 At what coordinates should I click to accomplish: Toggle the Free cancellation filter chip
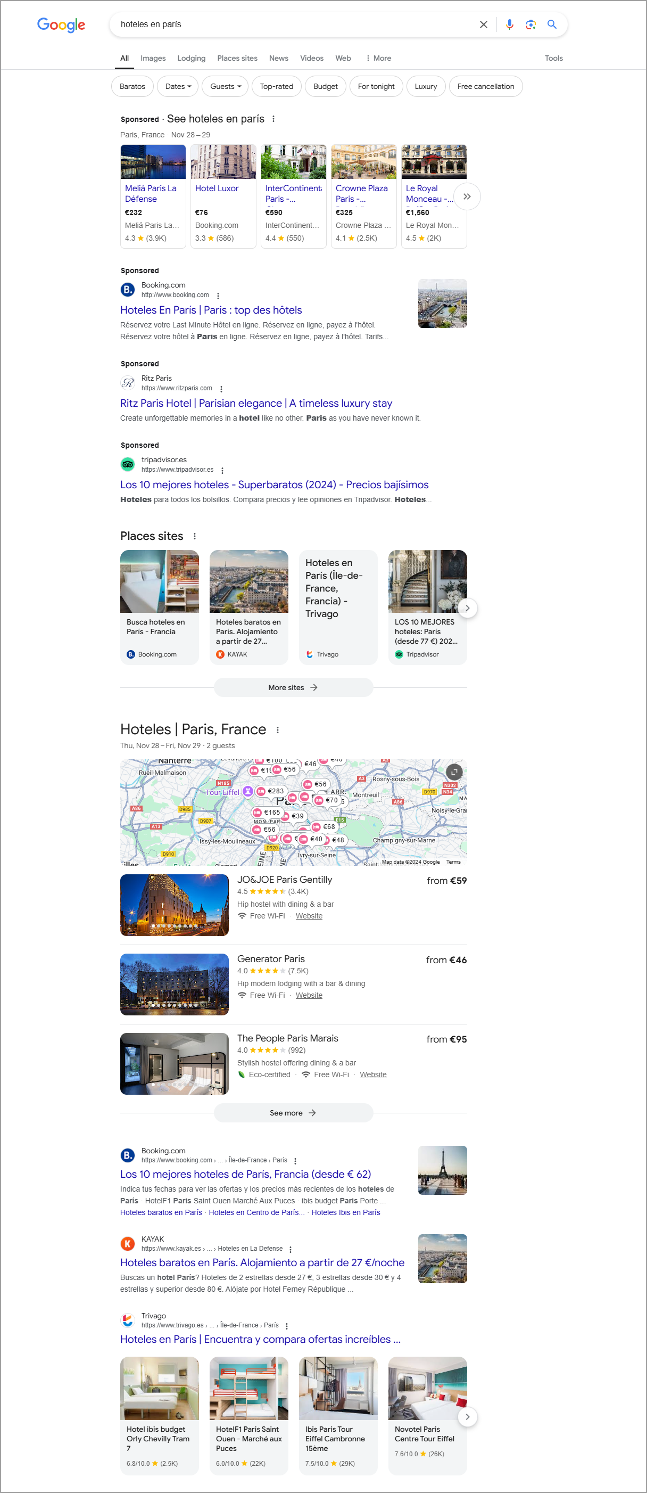click(485, 86)
